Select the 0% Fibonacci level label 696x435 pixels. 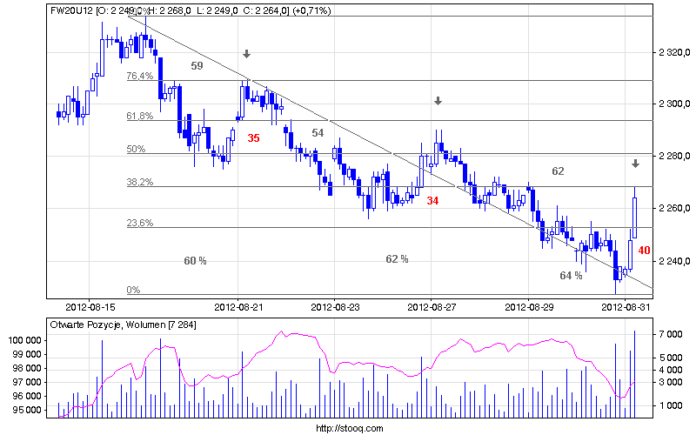tap(133, 290)
